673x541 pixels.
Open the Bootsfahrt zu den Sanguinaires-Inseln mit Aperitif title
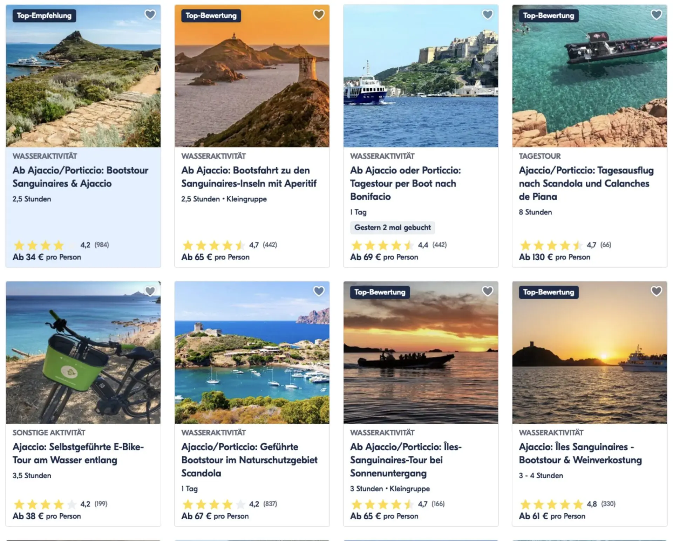click(x=249, y=177)
